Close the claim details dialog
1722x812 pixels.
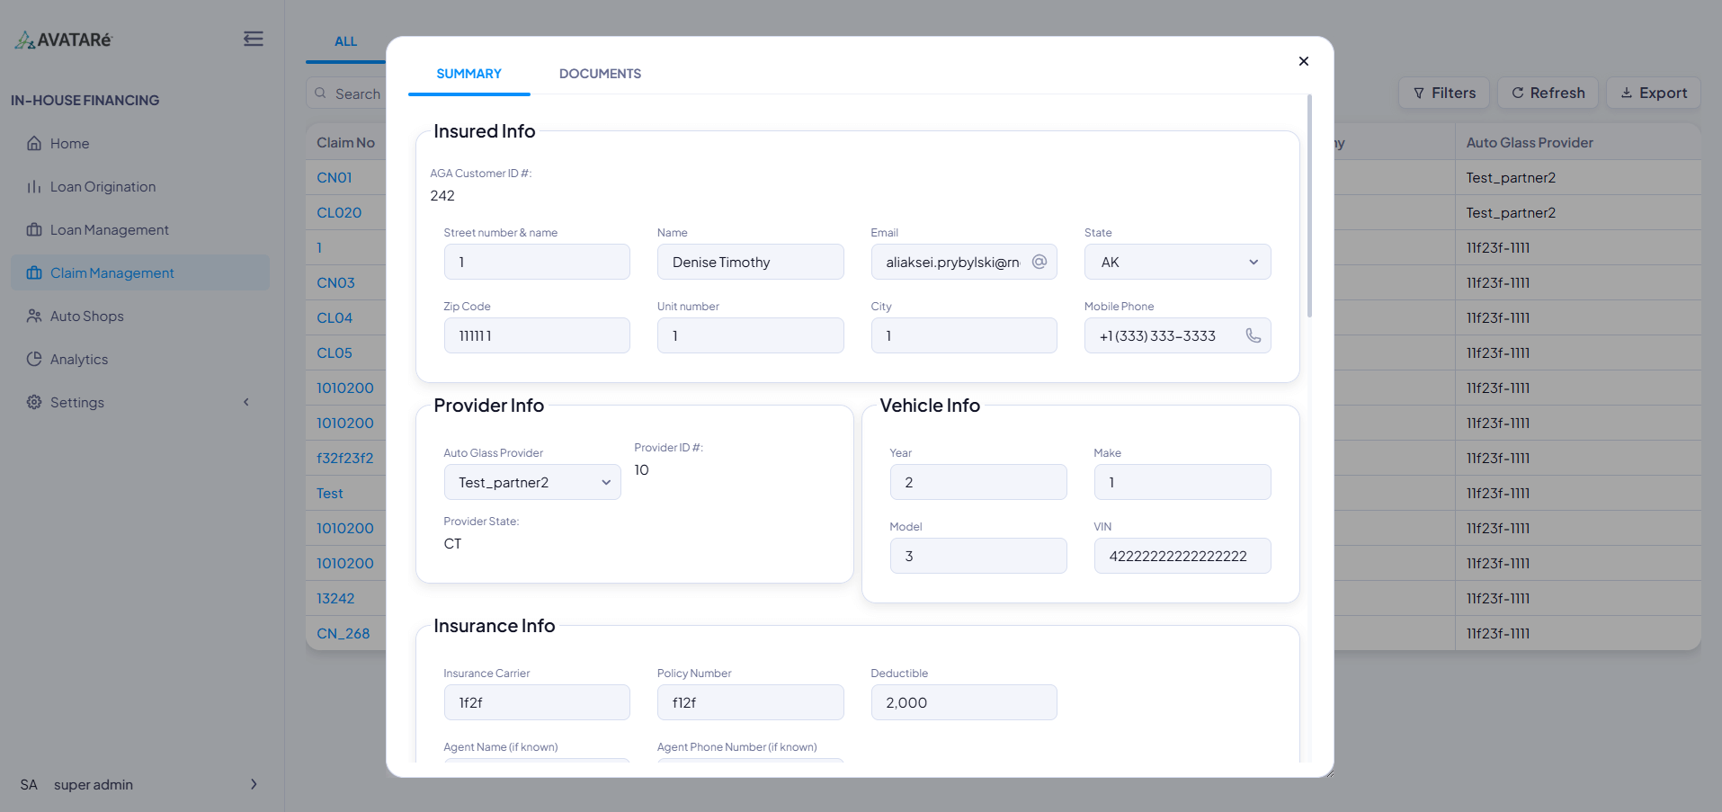click(1303, 61)
